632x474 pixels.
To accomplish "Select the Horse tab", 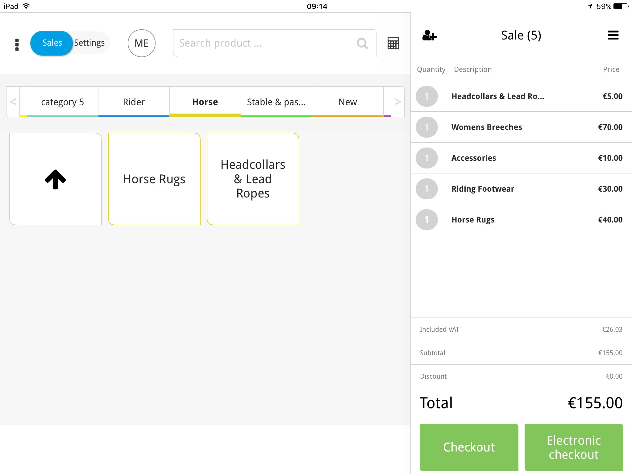I will (x=206, y=102).
